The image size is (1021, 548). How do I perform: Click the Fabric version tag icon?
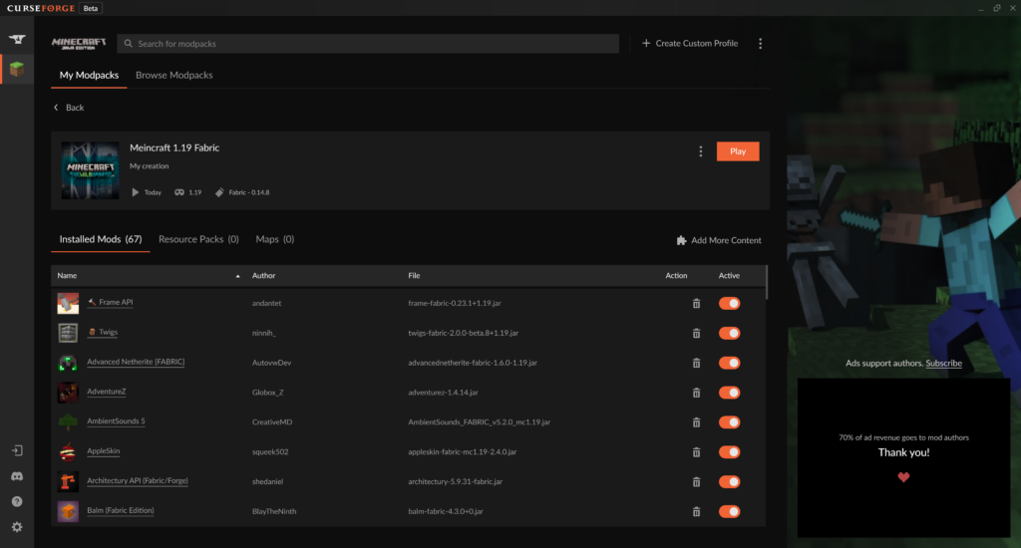[219, 192]
